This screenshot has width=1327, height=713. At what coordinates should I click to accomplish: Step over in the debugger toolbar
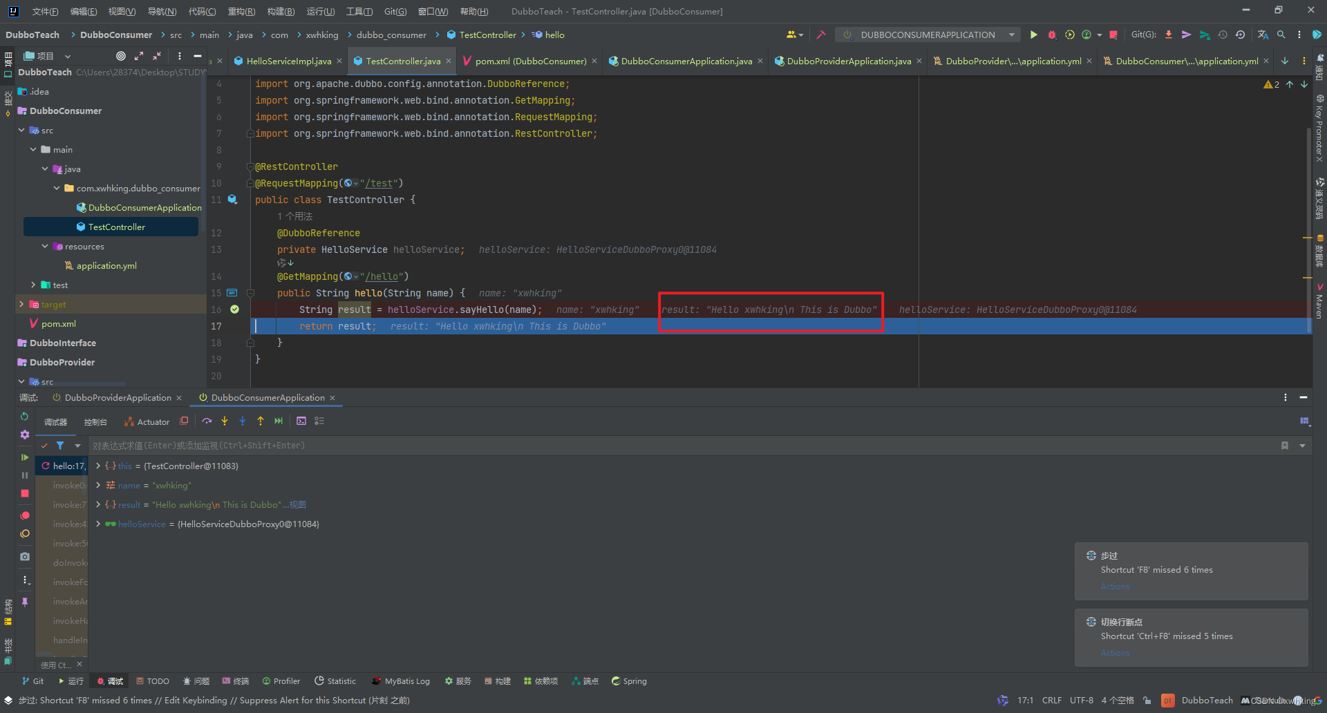point(207,421)
